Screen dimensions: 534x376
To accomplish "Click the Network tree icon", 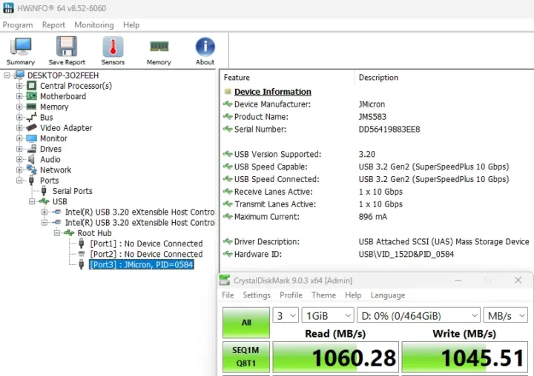I will coord(31,169).
